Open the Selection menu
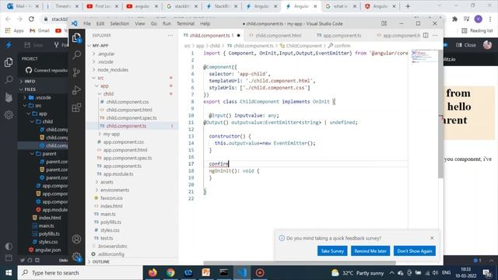 tap(119, 23)
